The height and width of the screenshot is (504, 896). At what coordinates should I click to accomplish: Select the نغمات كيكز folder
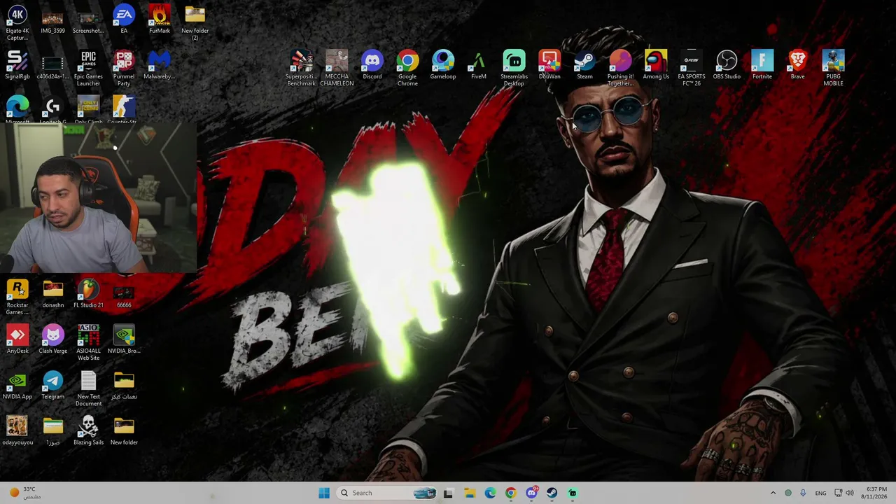point(124,385)
